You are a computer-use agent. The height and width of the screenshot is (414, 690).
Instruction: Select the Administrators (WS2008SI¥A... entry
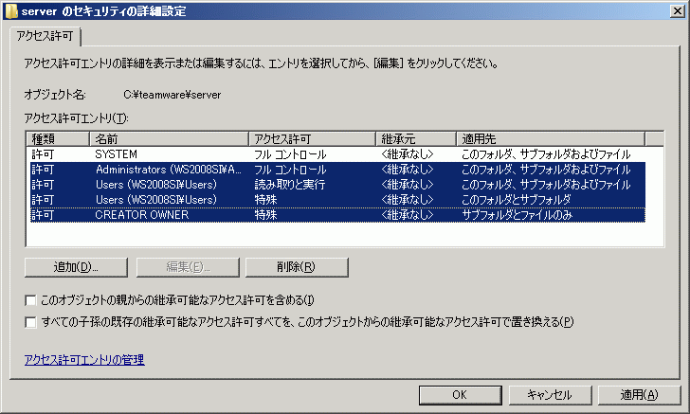pyautogui.click(x=337, y=170)
